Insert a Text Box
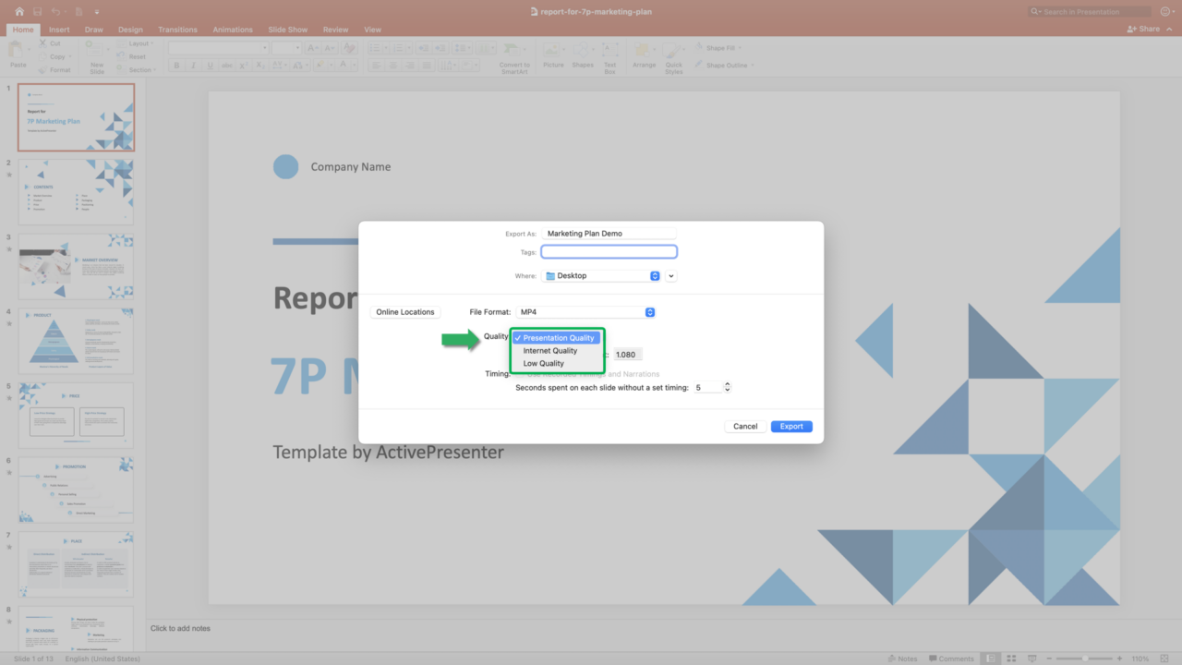 coord(610,53)
